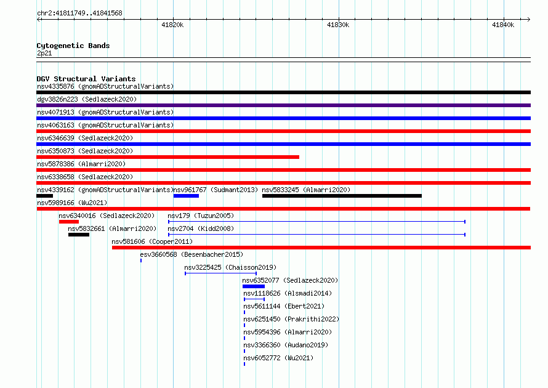Open nsv1118626 Alsmadi2014 label

coord(288,293)
